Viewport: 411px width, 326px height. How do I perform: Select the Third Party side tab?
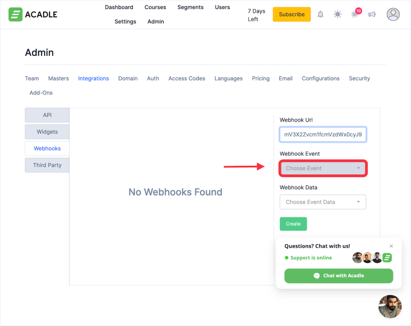47,165
